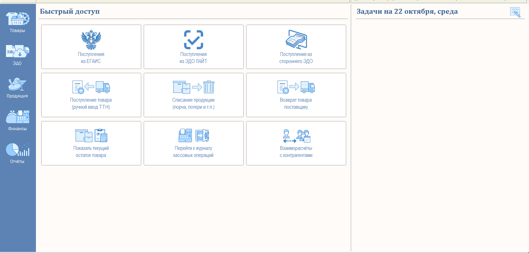The image size is (529, 253).
Task: Click the ЕГАИС double-headed eagle emblem icon
Action: 91,40
